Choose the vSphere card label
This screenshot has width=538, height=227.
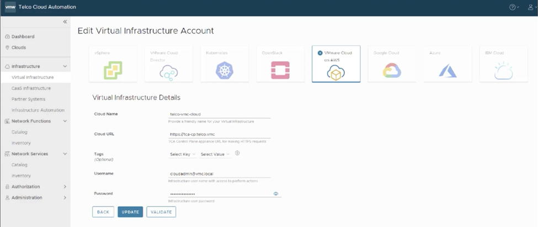pos(102,53)
